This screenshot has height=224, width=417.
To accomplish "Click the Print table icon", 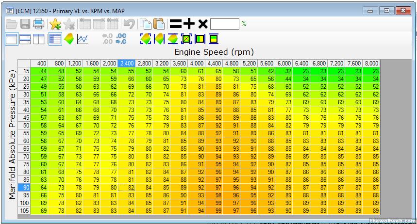I will [x=39, y=24].
